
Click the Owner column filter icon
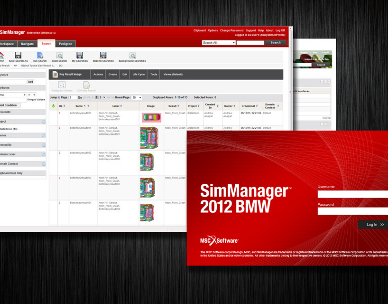pos(234,106)
